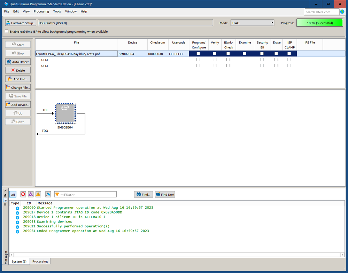
Task: Open the Mode JTAG dropdown
Action: pos(252,23)
